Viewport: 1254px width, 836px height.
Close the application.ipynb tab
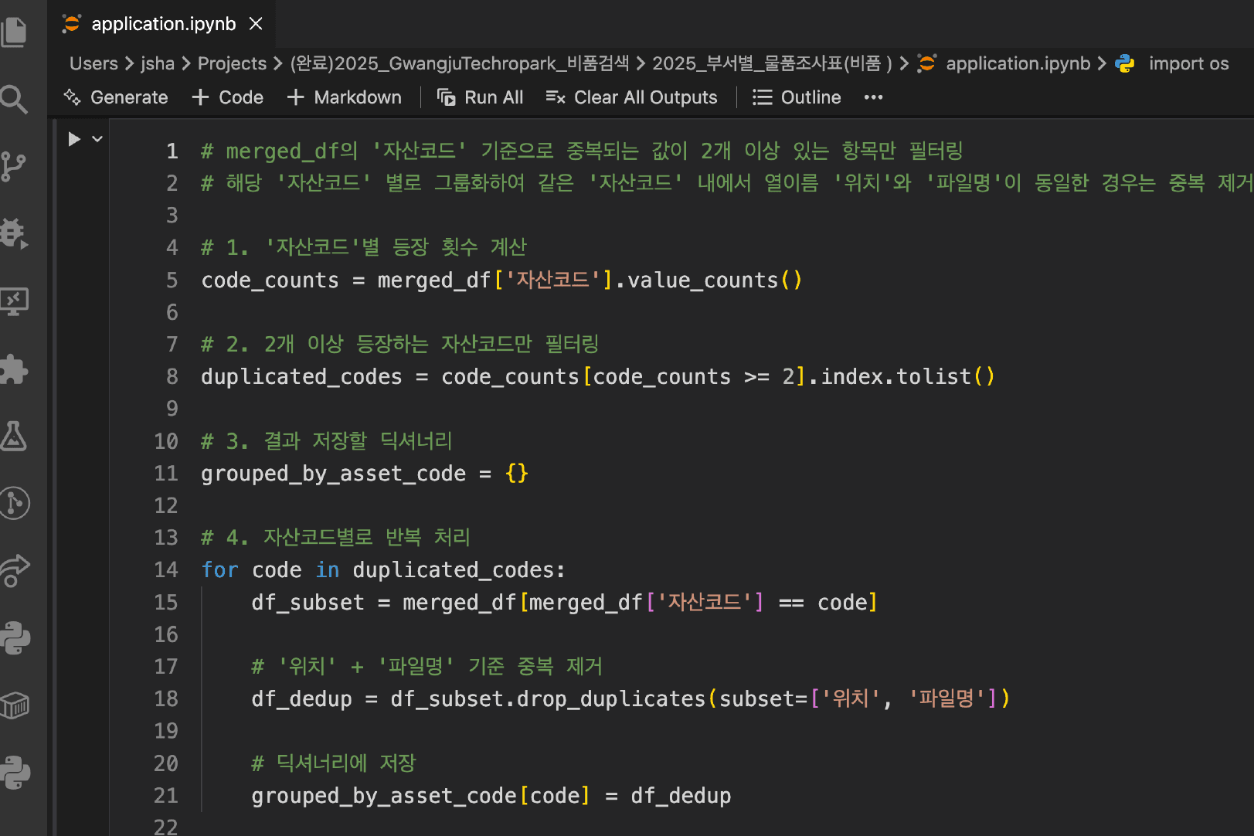pyautogui.click(x=256, y=24)
